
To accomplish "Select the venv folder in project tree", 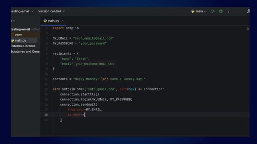I will coord(18,35).
